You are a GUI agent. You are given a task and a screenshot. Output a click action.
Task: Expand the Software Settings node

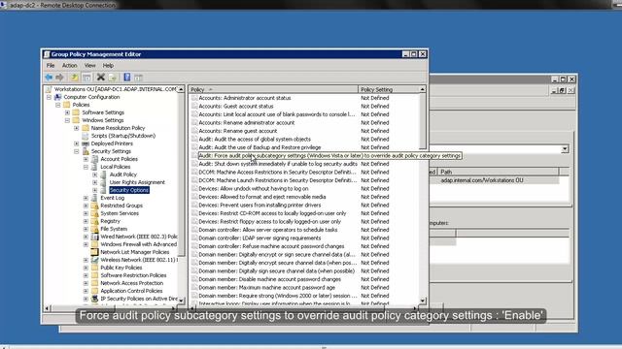pyautogui.click(x=67, y=112)
